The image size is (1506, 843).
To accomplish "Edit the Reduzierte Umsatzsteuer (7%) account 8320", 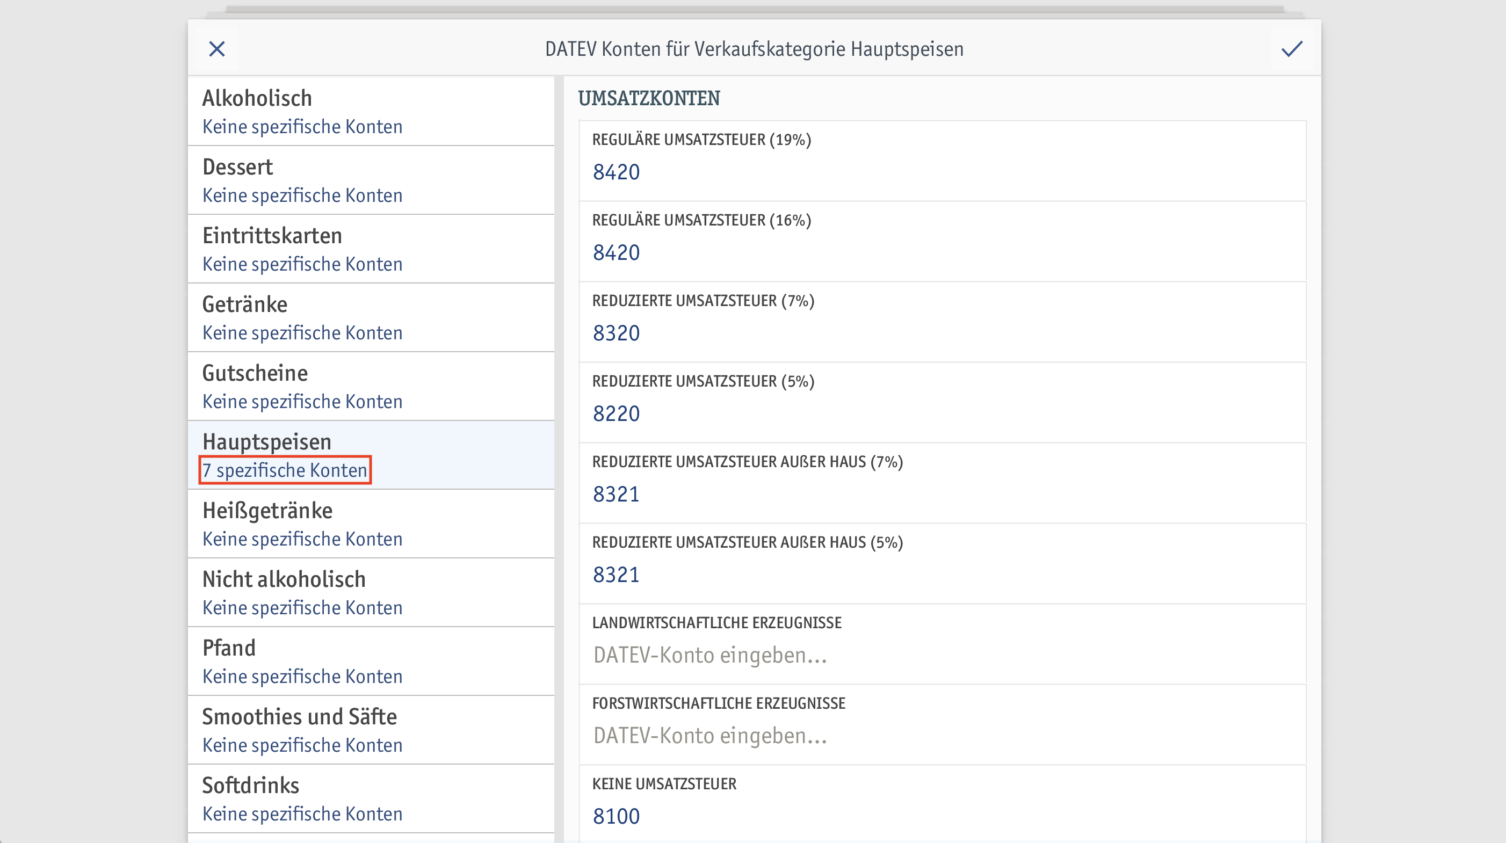I will [943, 322].
